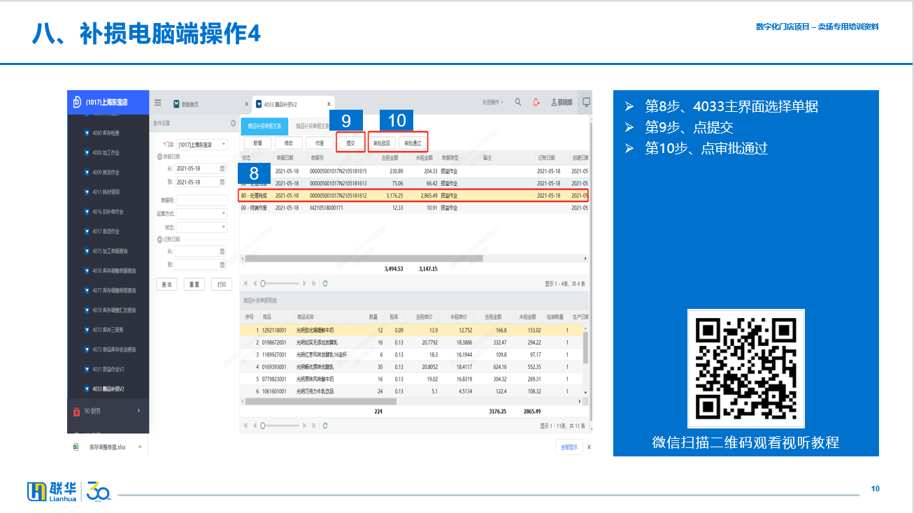The image size is (914, 513).
Task: Toggle the 单据日期 section radio circle
Action: (x=159, y=157)
